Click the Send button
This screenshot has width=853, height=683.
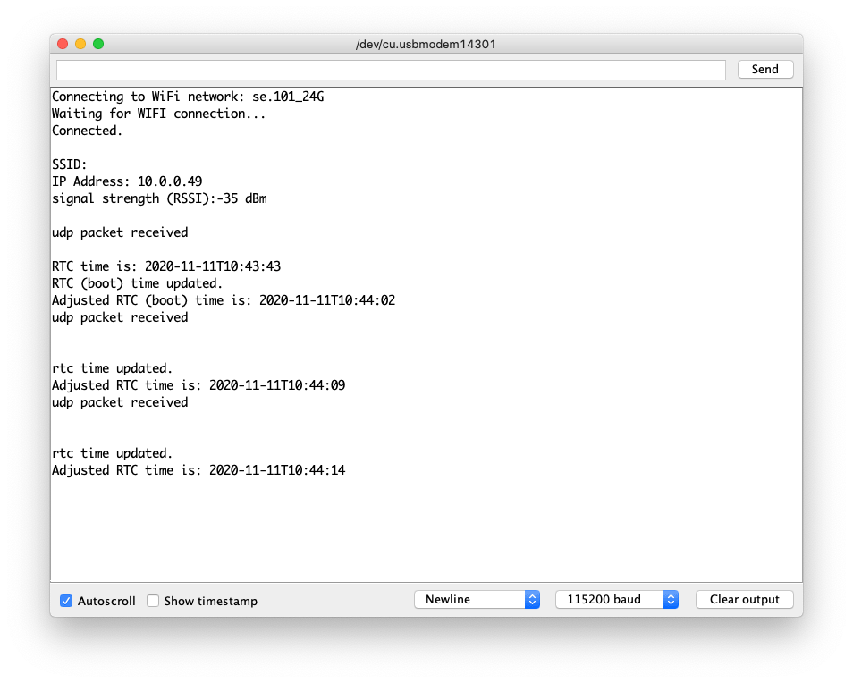point(764,69)
